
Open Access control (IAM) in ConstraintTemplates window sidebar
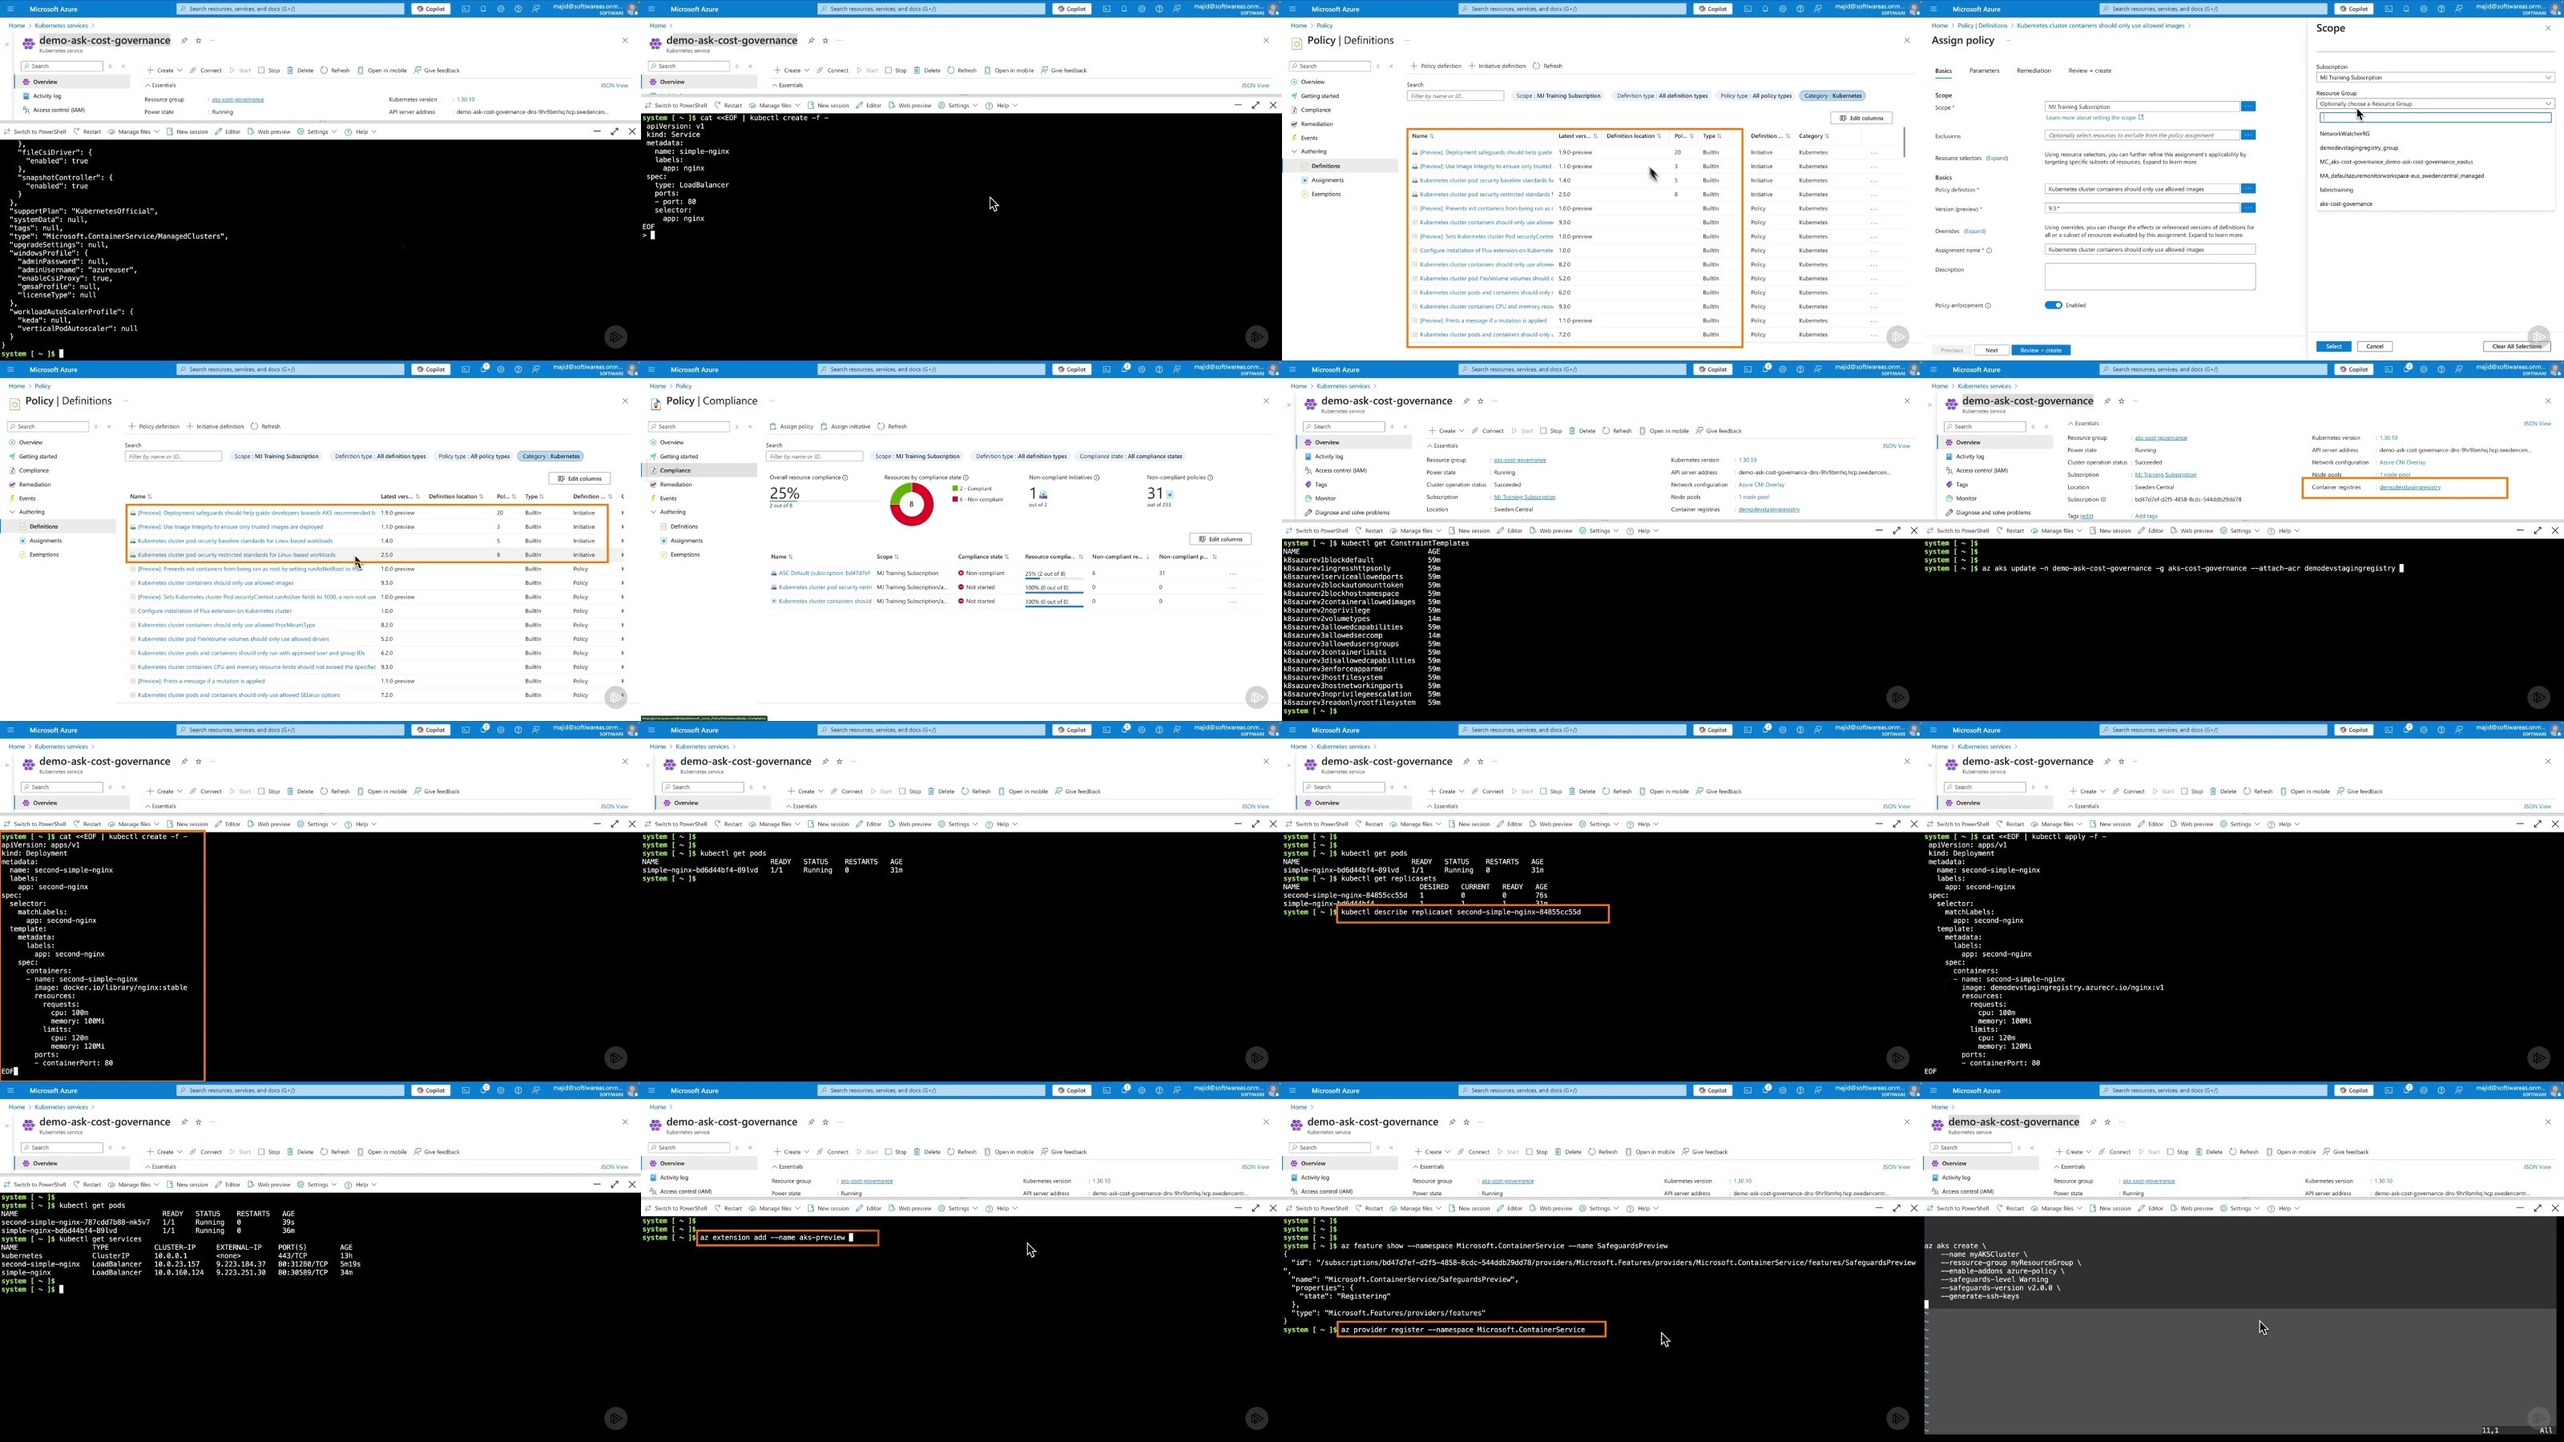click(x=1335, y=471)
